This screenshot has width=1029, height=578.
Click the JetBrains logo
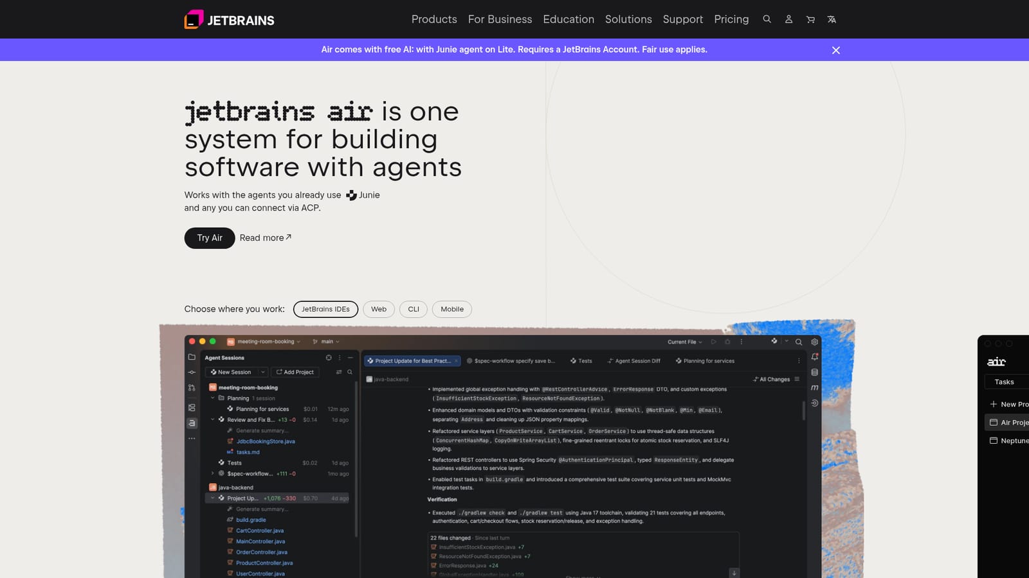(x=229, y=19)
